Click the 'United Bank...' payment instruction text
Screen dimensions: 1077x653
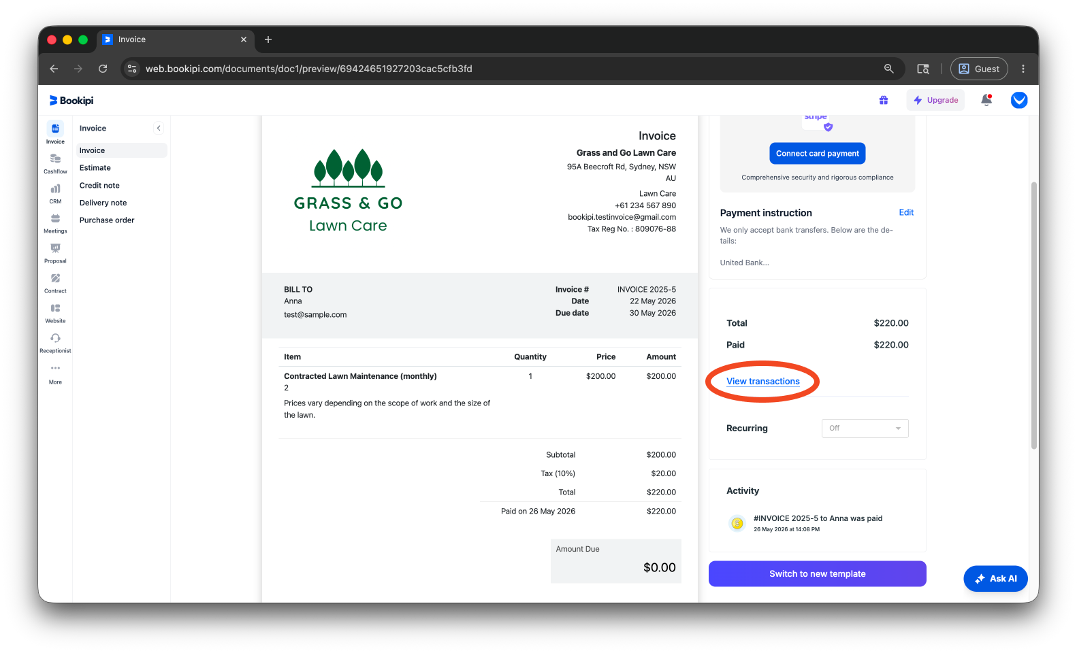click(744, 263)
